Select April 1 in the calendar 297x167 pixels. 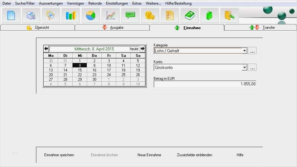tap(80, 61)
